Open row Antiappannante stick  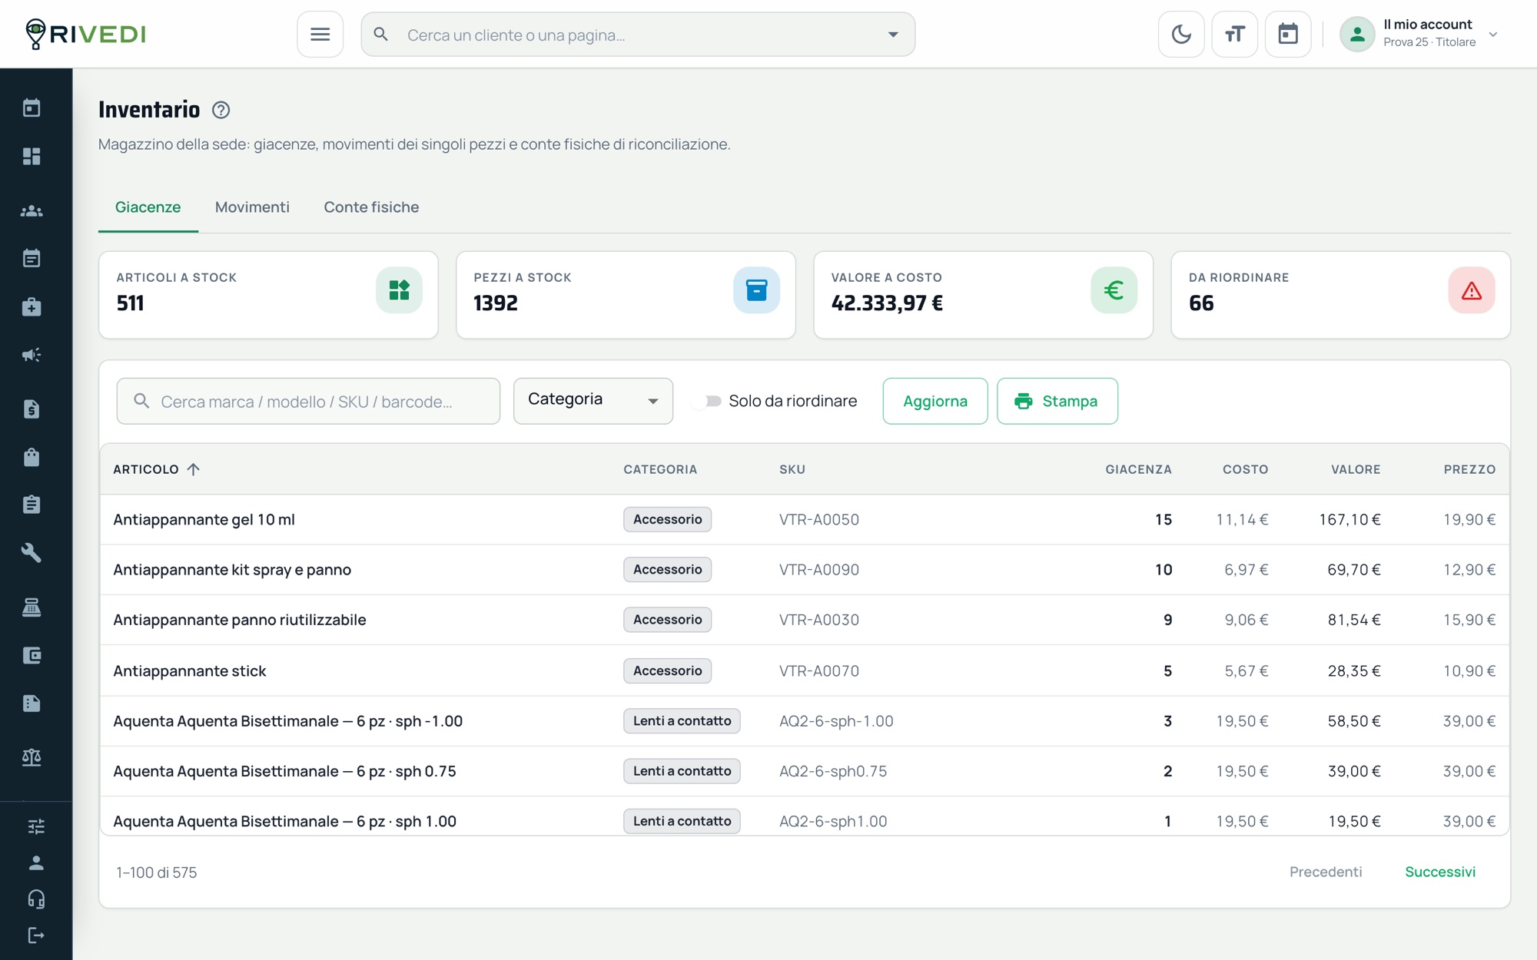pyautogui.click(x=805, y=670)
